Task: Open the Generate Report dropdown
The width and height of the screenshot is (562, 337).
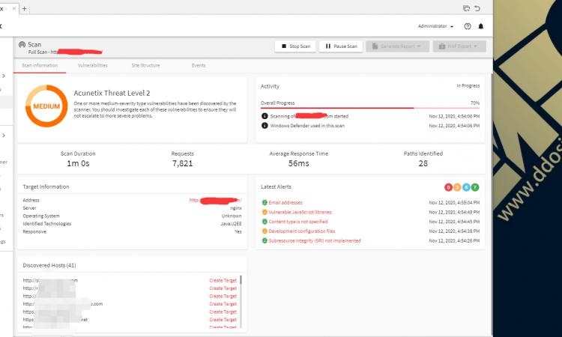Action: coord(397,46)
